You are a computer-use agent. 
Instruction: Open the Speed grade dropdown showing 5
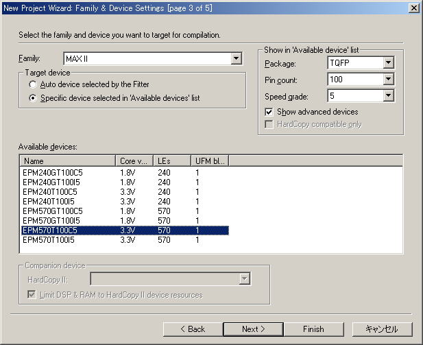click(388, 95)
